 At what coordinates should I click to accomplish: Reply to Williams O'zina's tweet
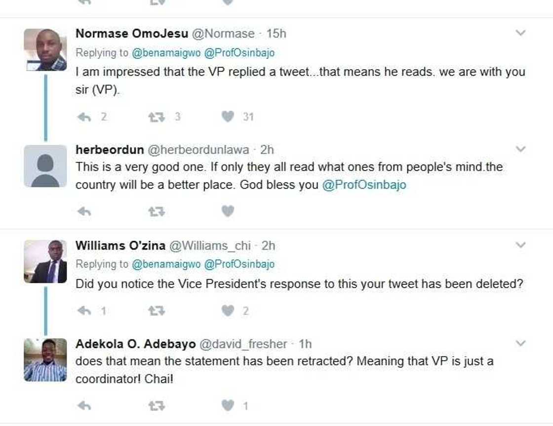84,311
